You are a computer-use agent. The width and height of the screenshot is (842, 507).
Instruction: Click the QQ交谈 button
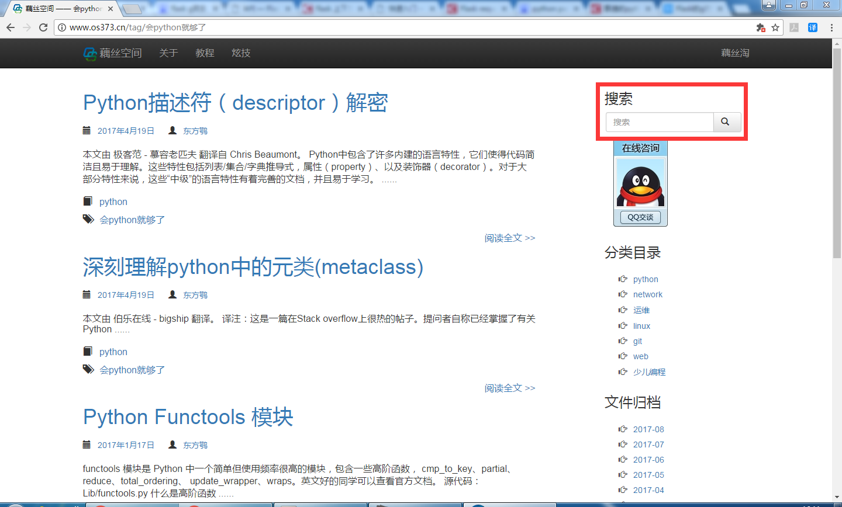[640, 217]
